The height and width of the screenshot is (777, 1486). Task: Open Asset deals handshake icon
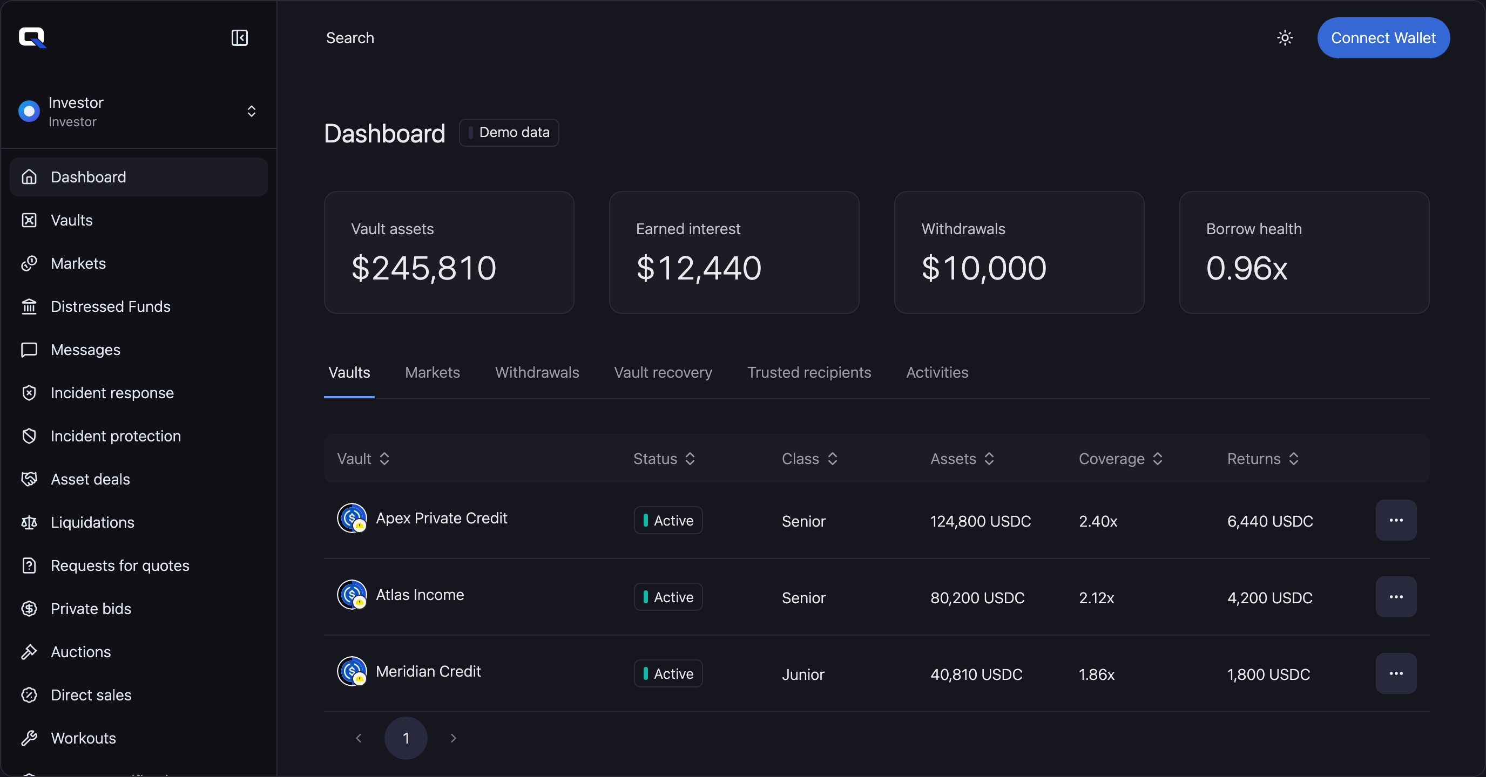pos(29,480)
